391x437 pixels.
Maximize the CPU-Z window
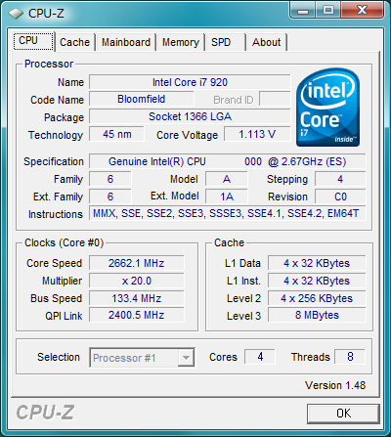coord(328,11)
